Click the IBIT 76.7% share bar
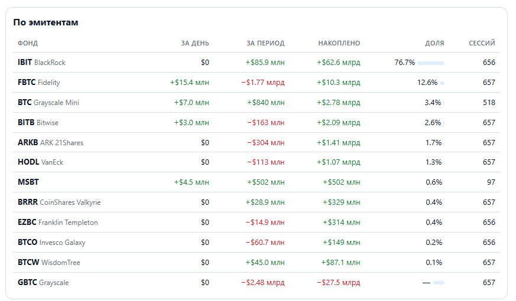This screenshot has width=516, height=301. (x=431, y=63)
